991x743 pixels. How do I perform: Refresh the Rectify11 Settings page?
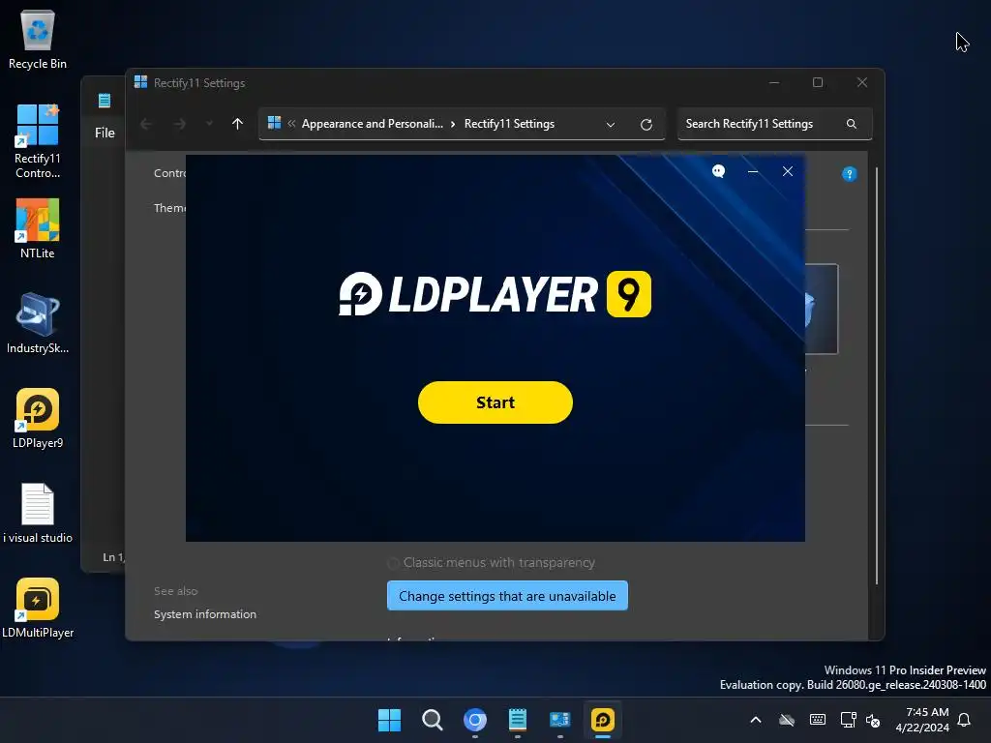click(646, 125)
